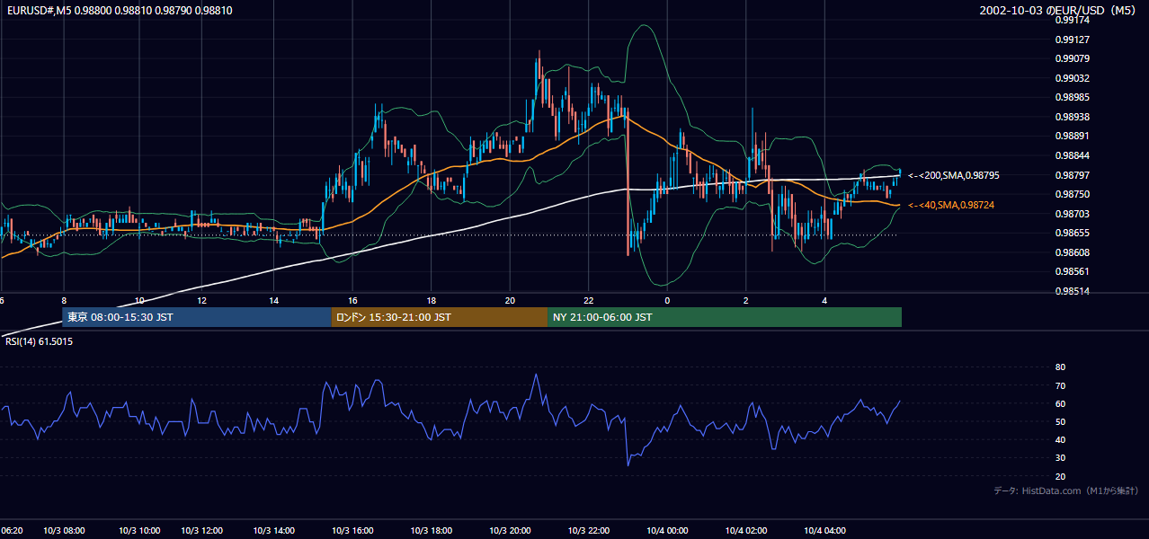Click hour tick 16 under the price chart
The height and width of the screenshot is (539, 1149).
[352, 300]
